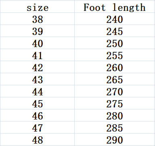Click the size 40 cell

click(x=38, y=43)
